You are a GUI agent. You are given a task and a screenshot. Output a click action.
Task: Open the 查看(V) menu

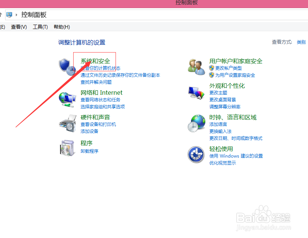pos(19,27)
